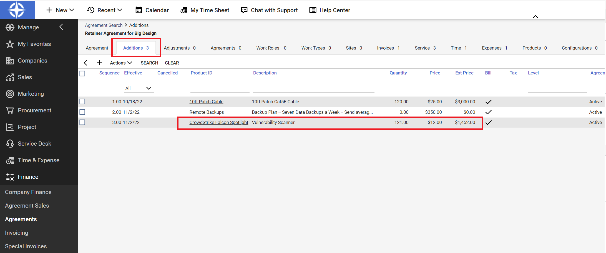
Task: Open the Actions dropdown
Action: [x=121, y=63]
